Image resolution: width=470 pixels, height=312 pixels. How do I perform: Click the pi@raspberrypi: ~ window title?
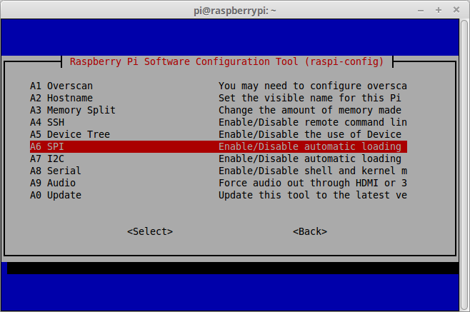[235, 11]
